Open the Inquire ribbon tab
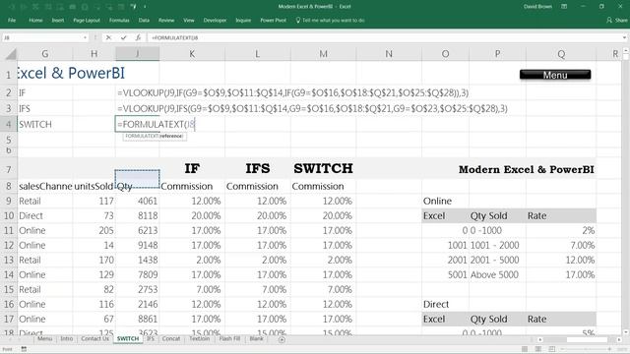This screenshot has height=354, width=630. [x=243, y=20]
